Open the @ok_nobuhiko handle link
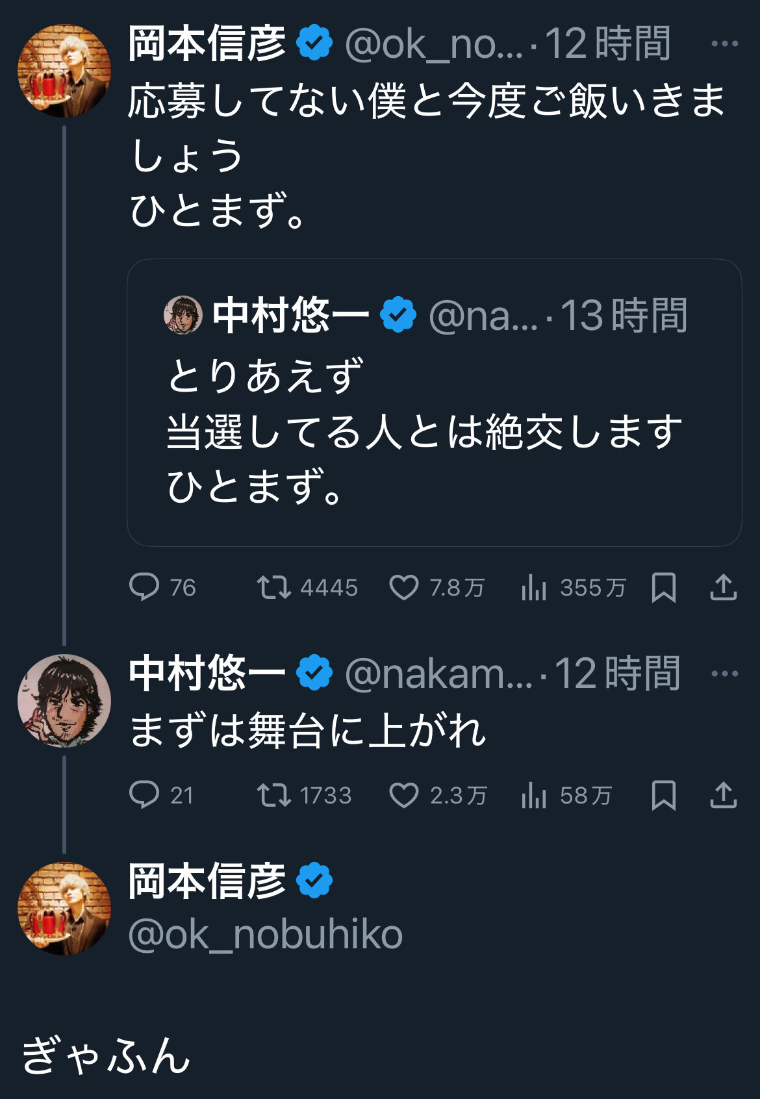 click(265, 934)
